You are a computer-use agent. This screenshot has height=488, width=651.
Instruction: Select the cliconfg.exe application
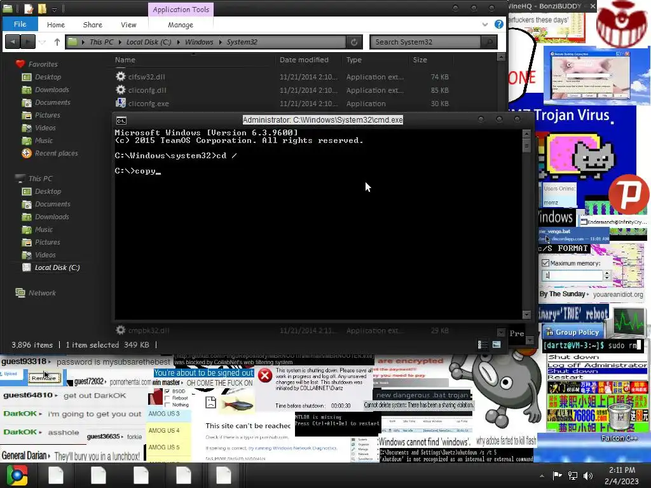coord(148,104)
